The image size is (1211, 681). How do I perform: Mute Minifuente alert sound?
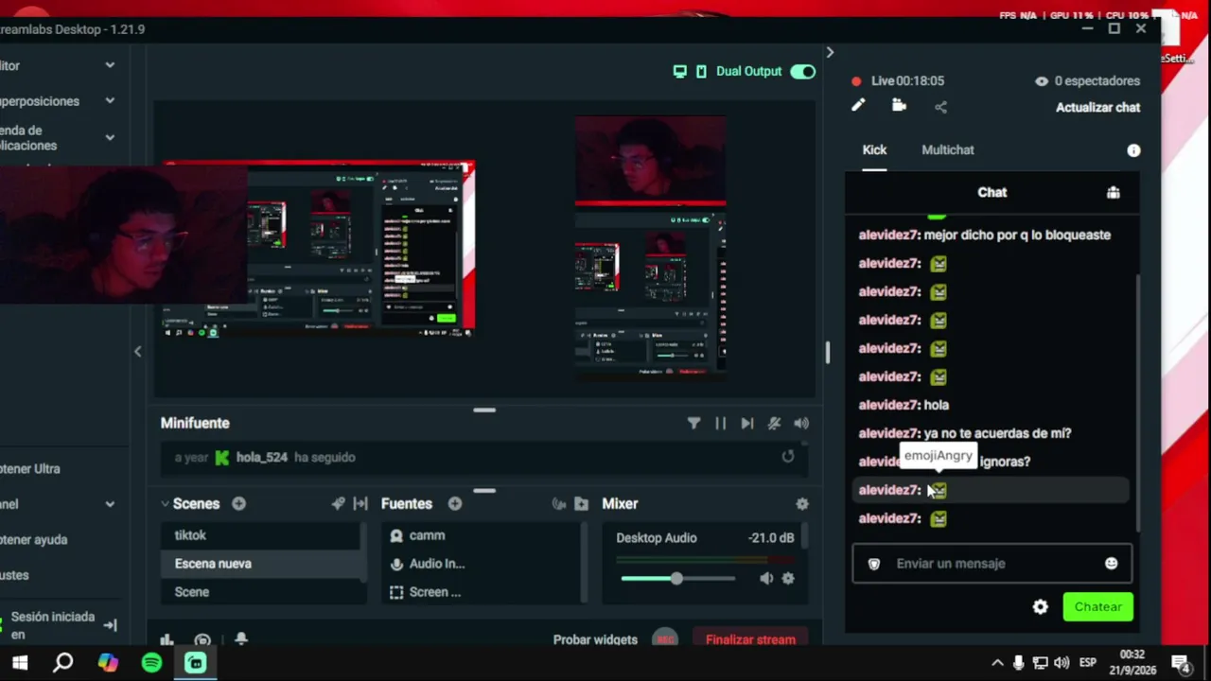click(801, 424)
